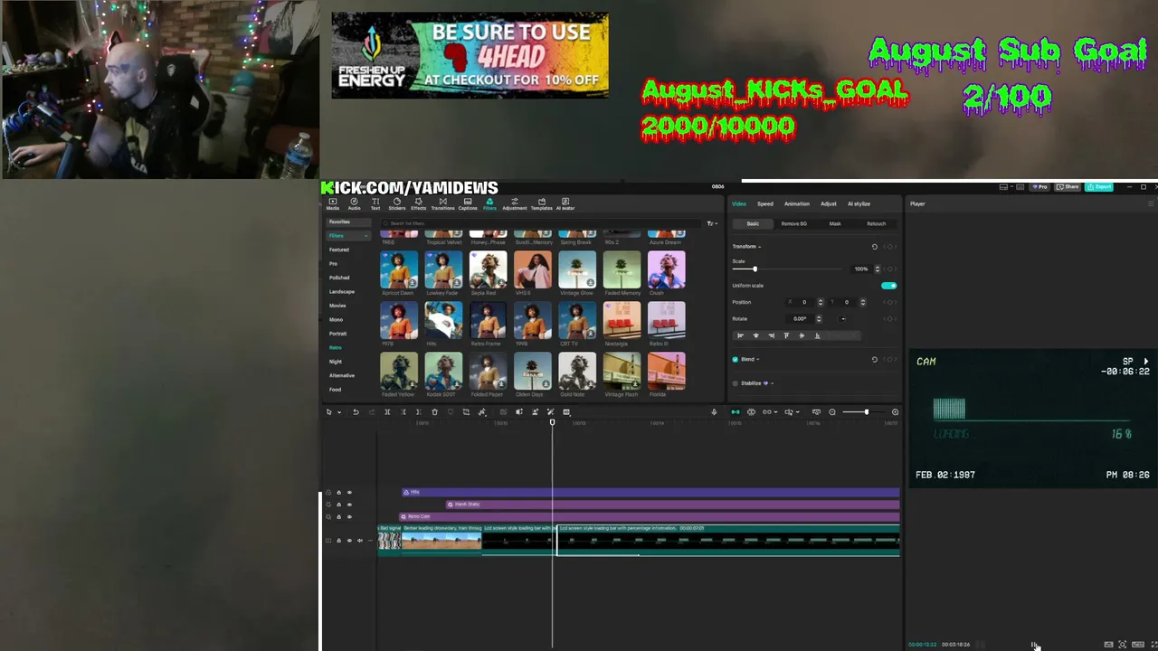Open the Audio library icon
The image size is (1158, 651).
[354, 203]
